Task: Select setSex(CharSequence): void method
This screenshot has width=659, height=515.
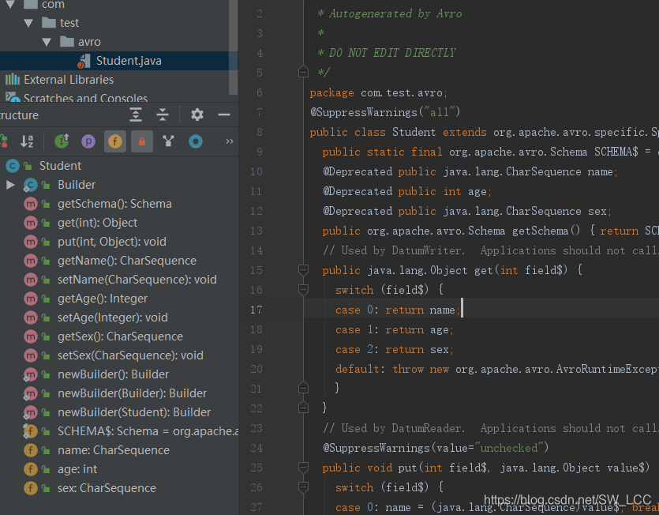Action: [x=130, y=355]
